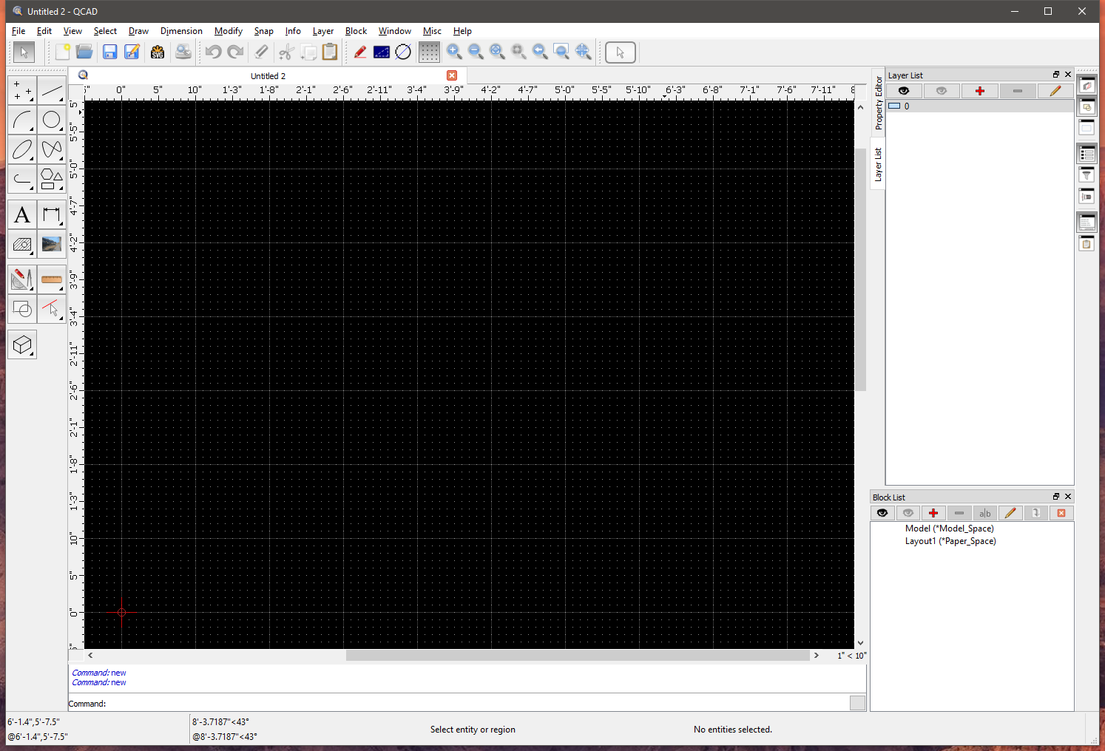Show all layers with eye icon

tap(904, 91)
